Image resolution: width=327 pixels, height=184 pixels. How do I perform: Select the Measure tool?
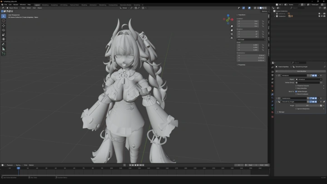click(4, 49)
